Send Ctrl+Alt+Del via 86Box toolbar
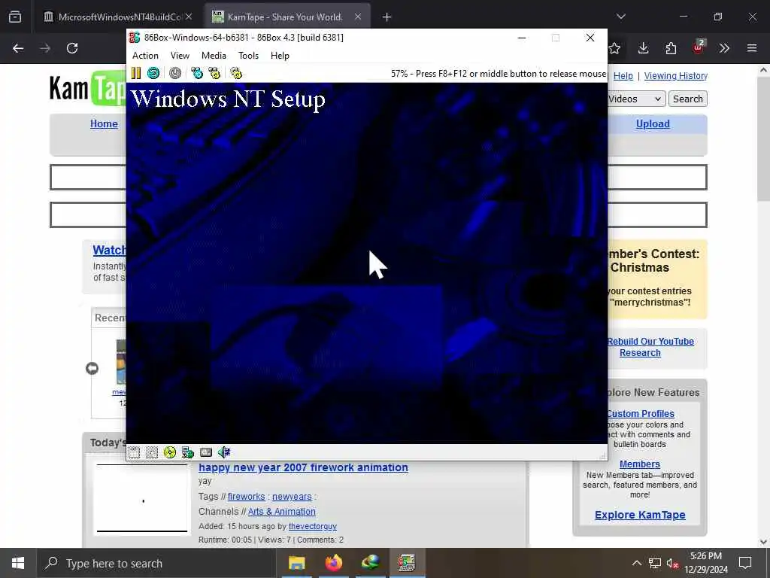 click(197, 73)
